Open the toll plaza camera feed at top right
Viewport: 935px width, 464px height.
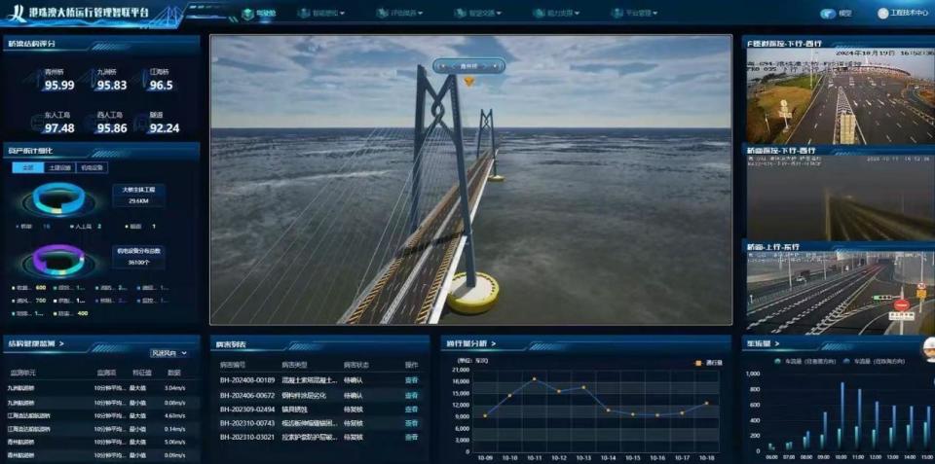(841, 96)
